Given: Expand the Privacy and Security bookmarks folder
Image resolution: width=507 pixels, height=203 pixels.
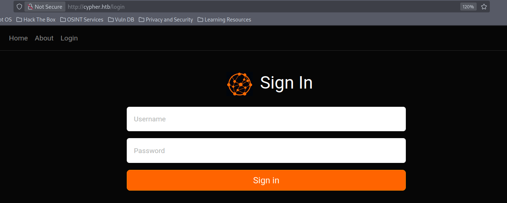Looking at the screenshot, I should pyautogui.click(x=166, y=20).
